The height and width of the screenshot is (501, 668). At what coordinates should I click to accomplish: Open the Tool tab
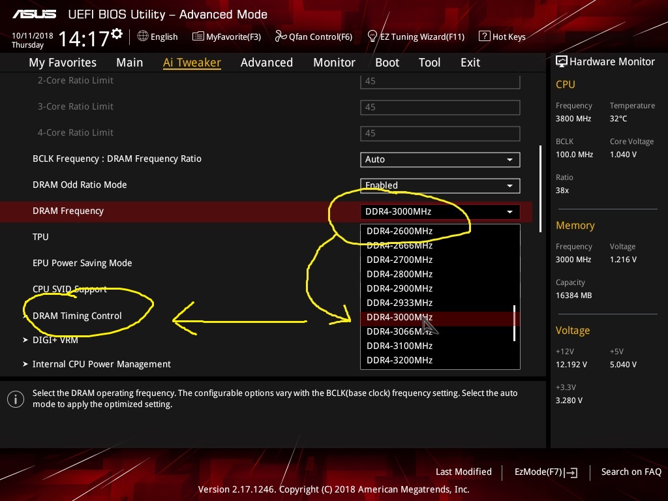pyautogui.click(x=429, y=63)
